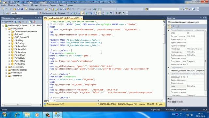Click the Save All icon
The width and height of the screenshot is (209, 118).
pyautogui.click(x=22, y=9)
